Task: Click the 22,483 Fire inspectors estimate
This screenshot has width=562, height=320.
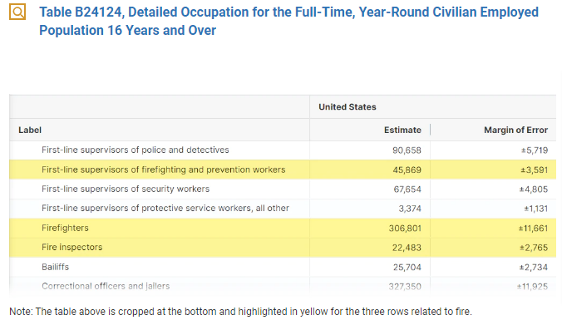Action: point(407,248)
